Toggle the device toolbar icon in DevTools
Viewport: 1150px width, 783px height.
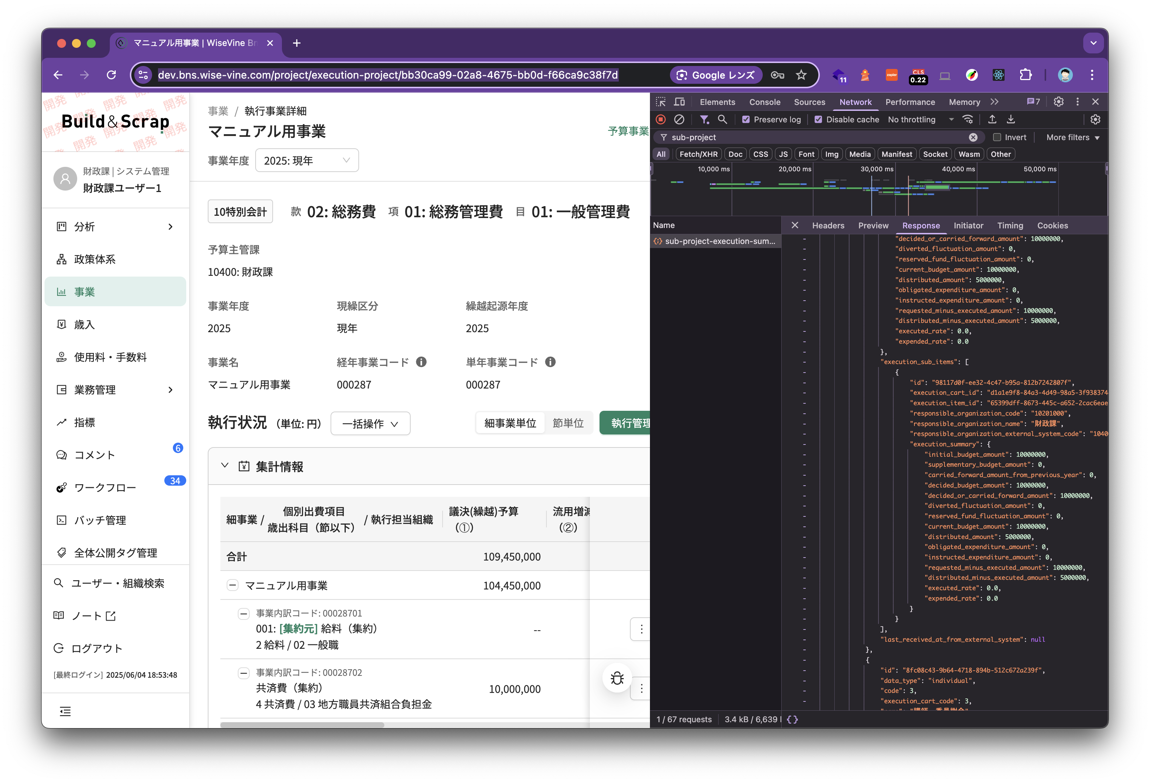pos(679,102)
